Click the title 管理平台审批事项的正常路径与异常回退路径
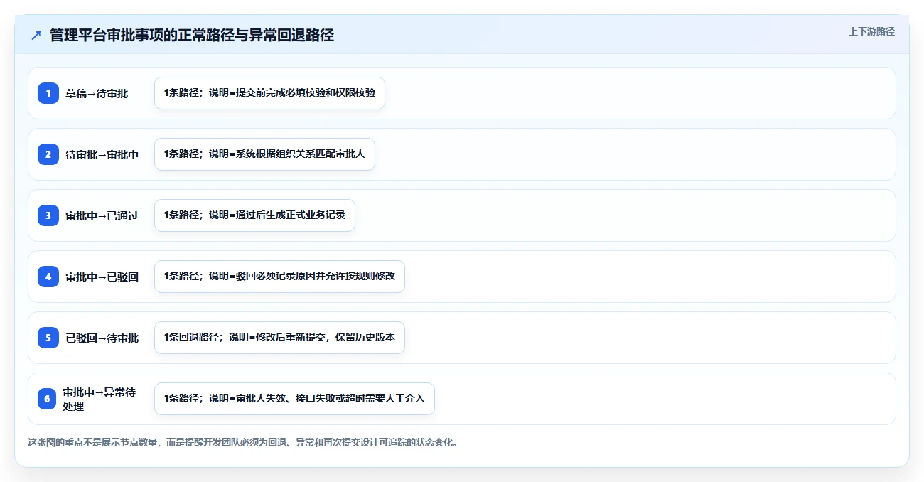924x482 pixels. point(192,35)
